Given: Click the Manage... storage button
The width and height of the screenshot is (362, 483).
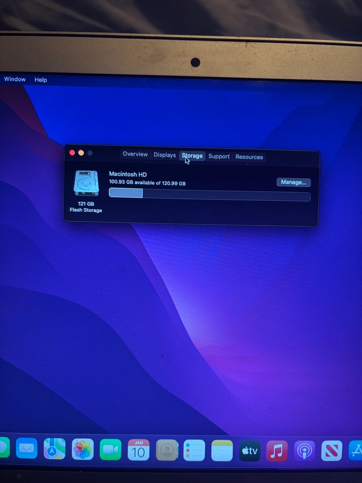Looking at the screenshot, I should 293,182.
